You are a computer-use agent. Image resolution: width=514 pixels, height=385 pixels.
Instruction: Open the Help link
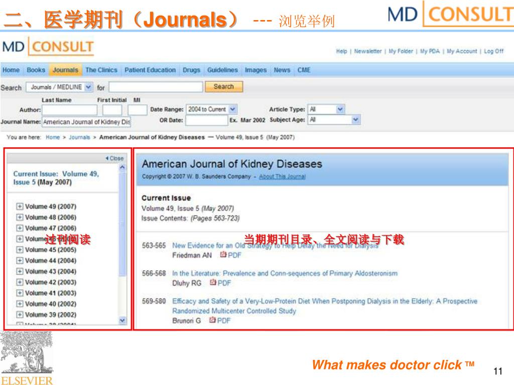tap(341, 52)
